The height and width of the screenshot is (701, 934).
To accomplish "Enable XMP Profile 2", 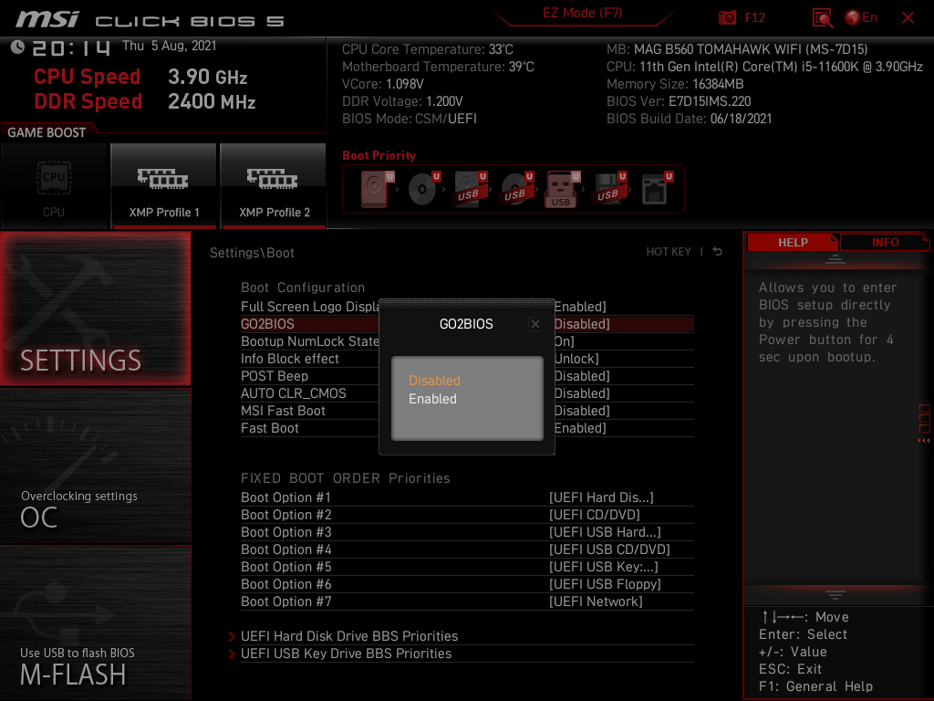I will pyautogui.click(x=274, y=185).
